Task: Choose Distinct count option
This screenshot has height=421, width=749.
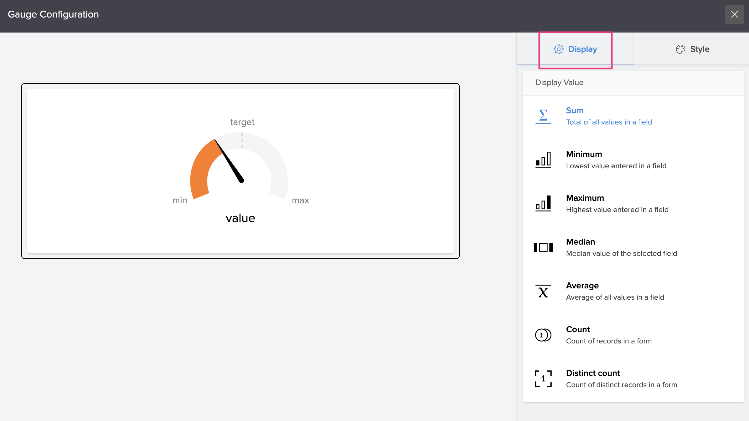Action: [621, 379]
